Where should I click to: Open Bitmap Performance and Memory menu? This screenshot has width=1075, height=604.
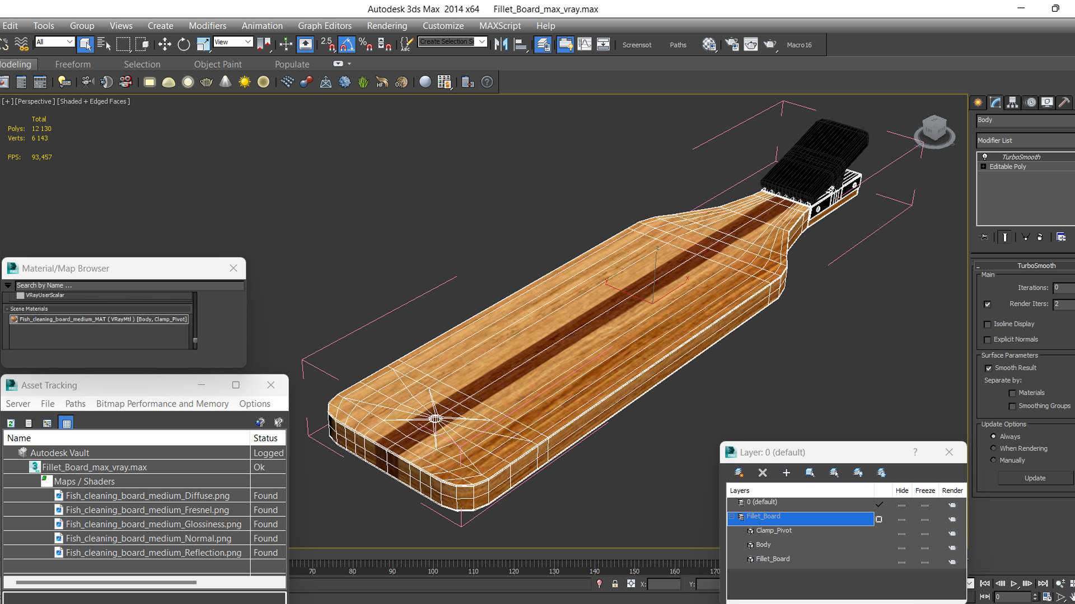(162, 404)
